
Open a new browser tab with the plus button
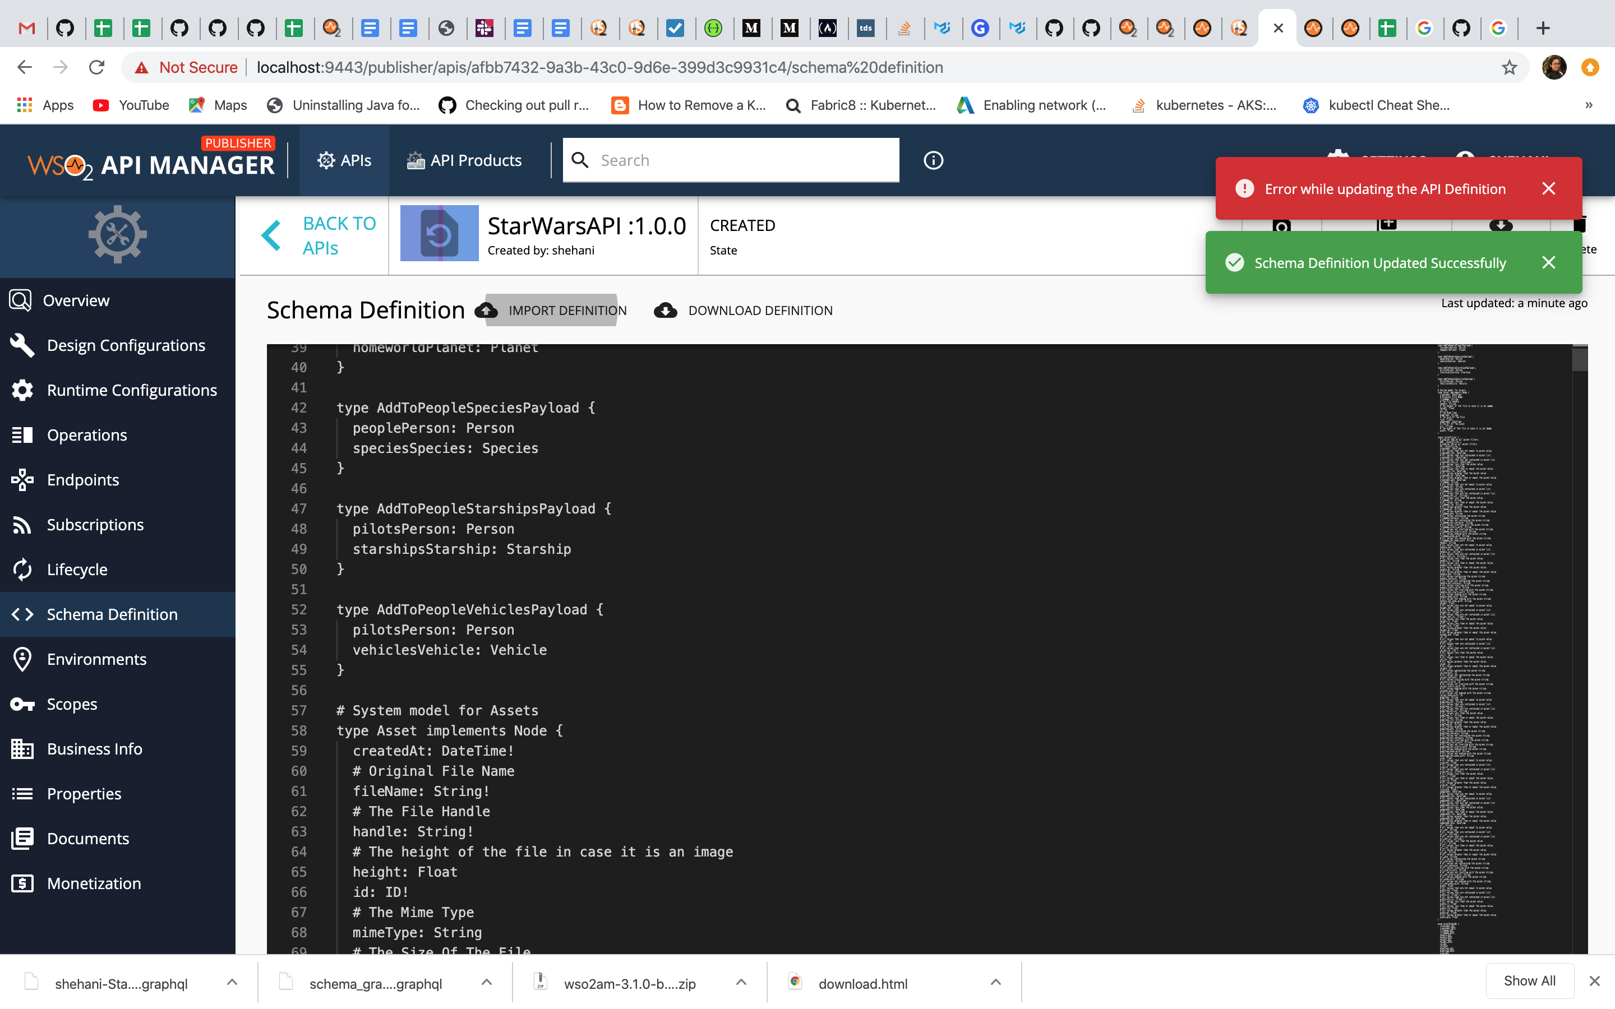point(1542,28)
